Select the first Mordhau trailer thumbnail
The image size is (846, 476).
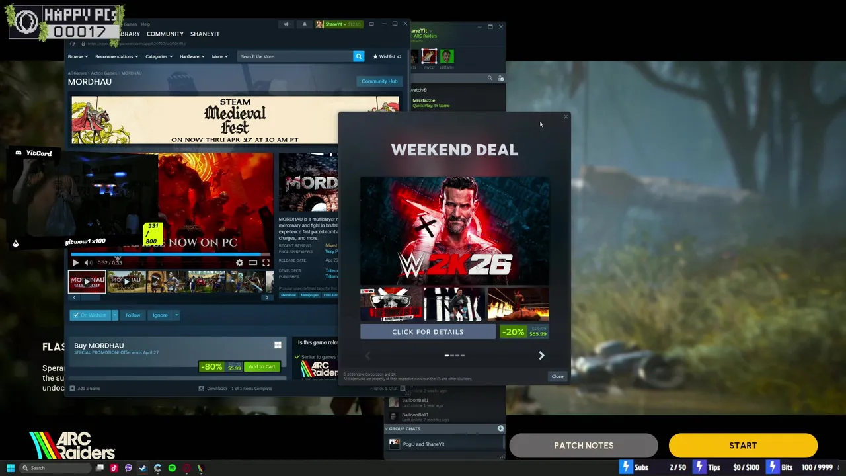pyautogui.click(x=87, y=282)
